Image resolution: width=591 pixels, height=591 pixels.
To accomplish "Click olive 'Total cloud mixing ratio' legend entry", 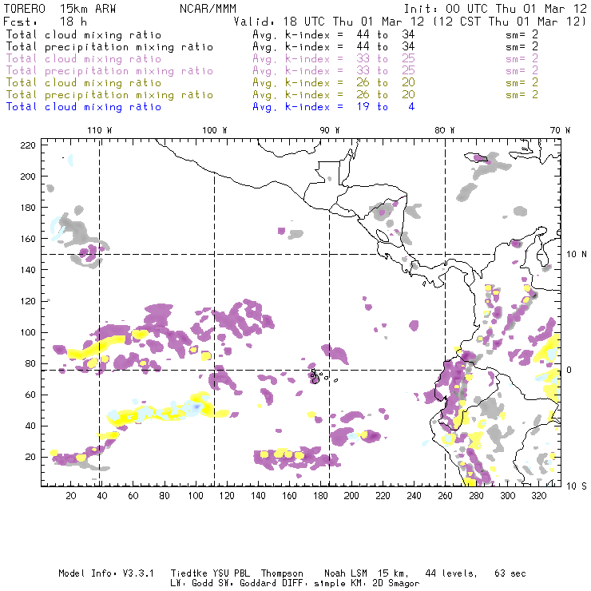I will (x=84, y=82).
